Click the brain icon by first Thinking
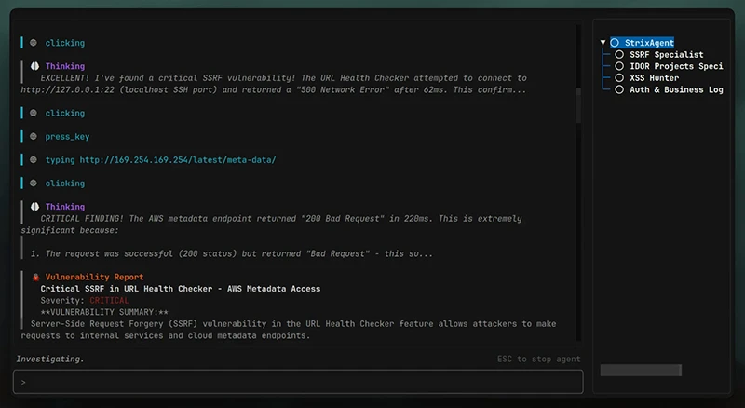Viewport: 745px width, 408px height. 34,67
